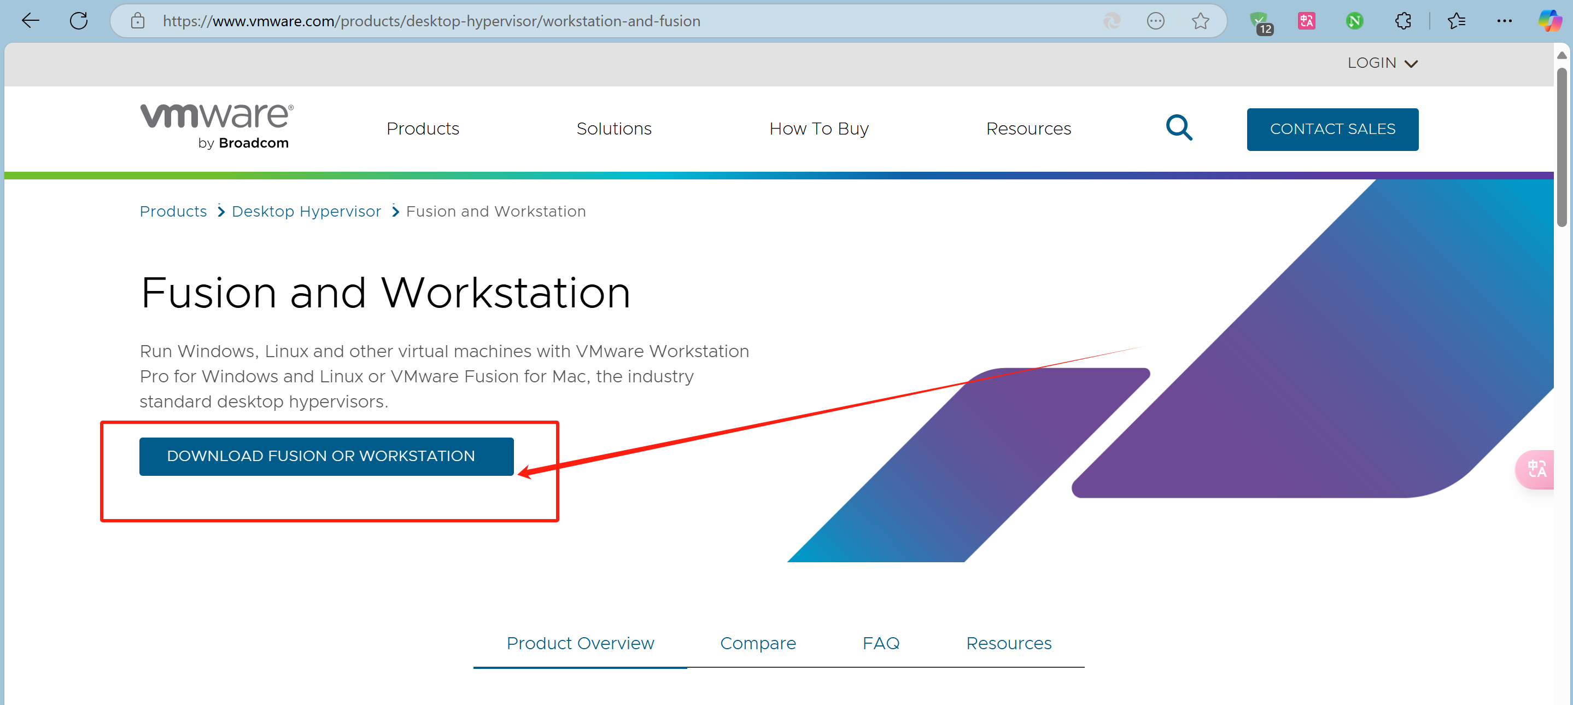
Task: Open the browser settings and more menu
Action: tap(1504, 21)
